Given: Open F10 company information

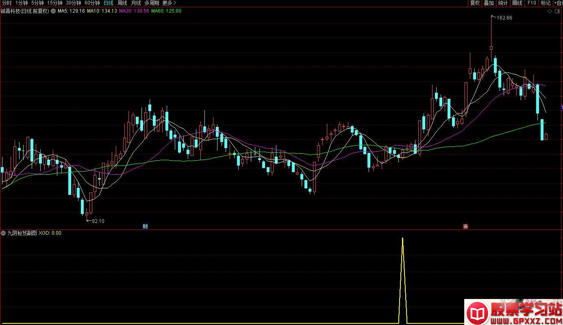Looking at the screenshot, I should [532, 3].
